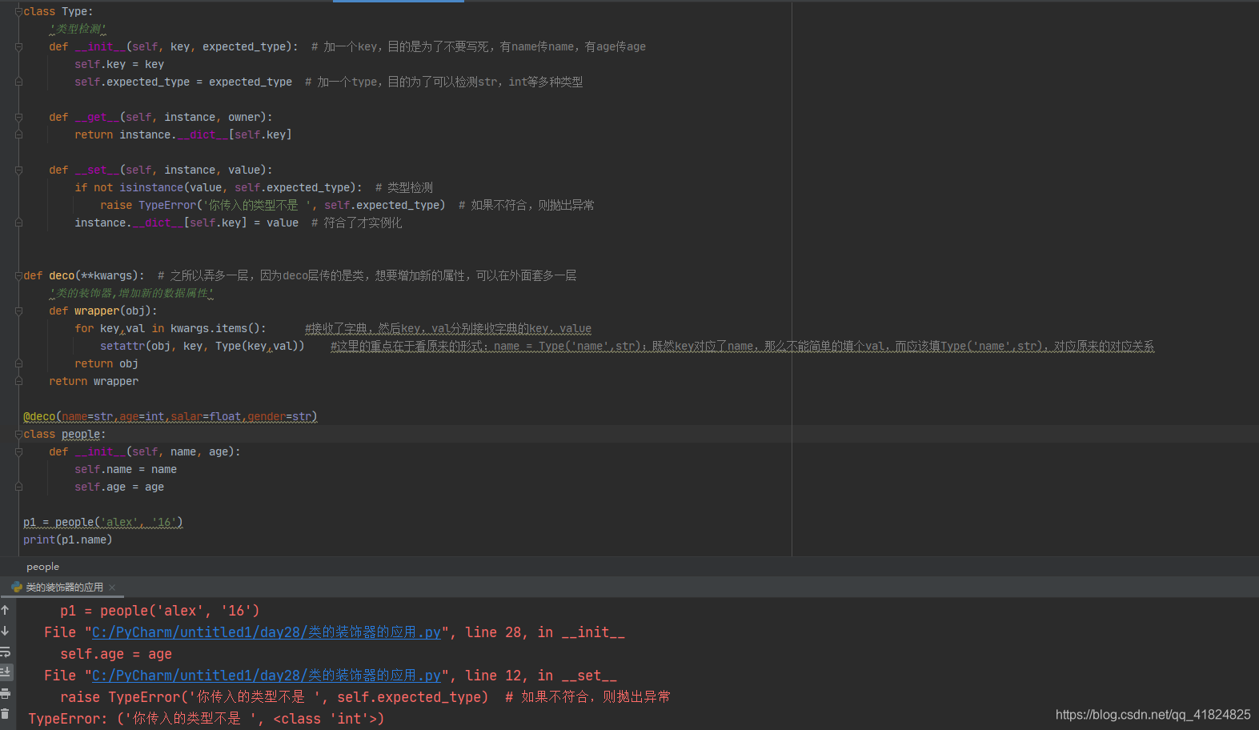1259x730 pixels.
Task: Toggle scroll-to-end in the run console
Action: (5, 672)
